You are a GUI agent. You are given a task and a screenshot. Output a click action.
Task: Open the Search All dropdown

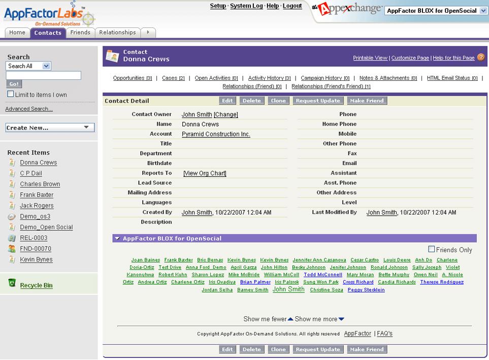click(46, 66)
